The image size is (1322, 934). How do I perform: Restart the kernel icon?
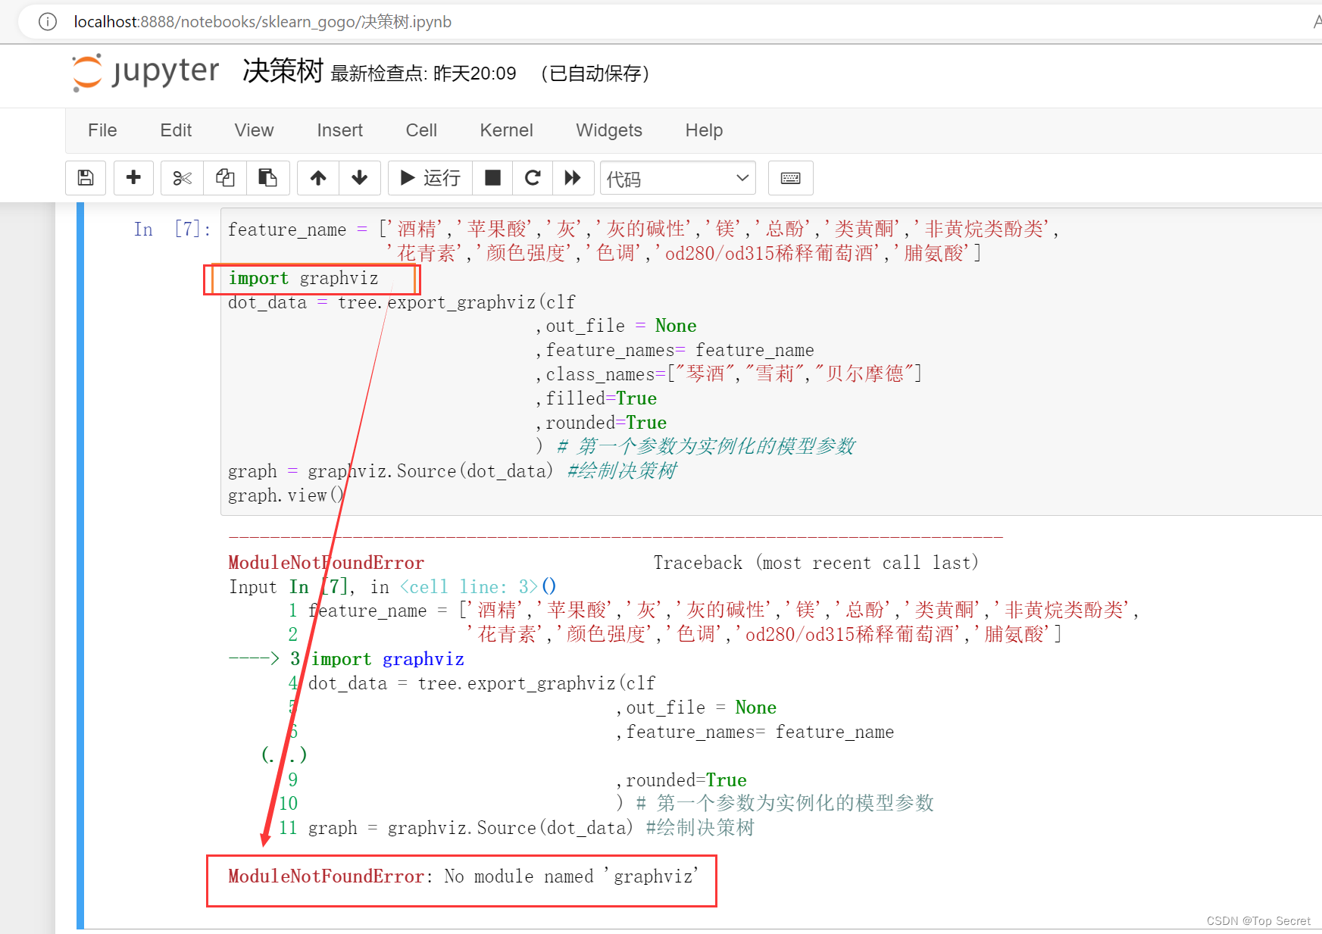(533, 178)
